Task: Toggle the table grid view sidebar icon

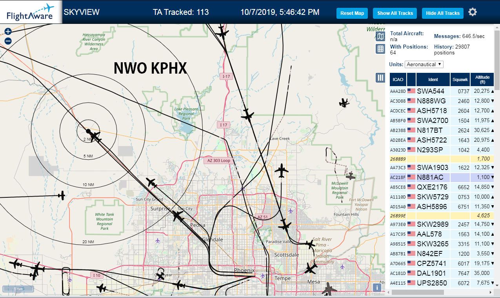Action: (380, 49)
